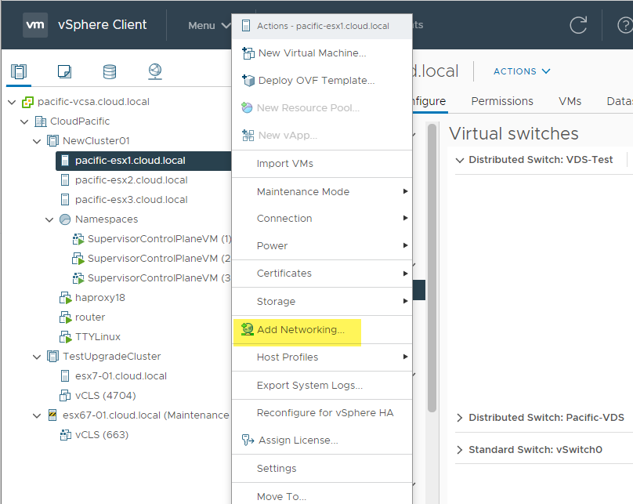Expand Standard Switch: vSwitch0 section
Viewport: 633px width, 504px height.
(x=459, y=450)
